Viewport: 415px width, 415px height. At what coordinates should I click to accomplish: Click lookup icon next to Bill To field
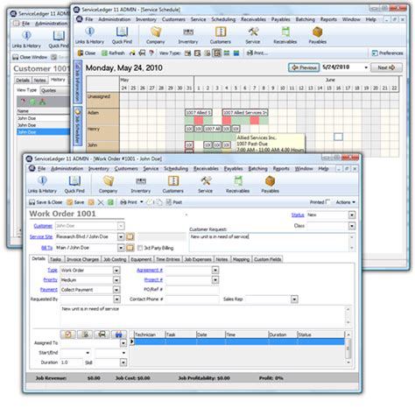[130, 248]
